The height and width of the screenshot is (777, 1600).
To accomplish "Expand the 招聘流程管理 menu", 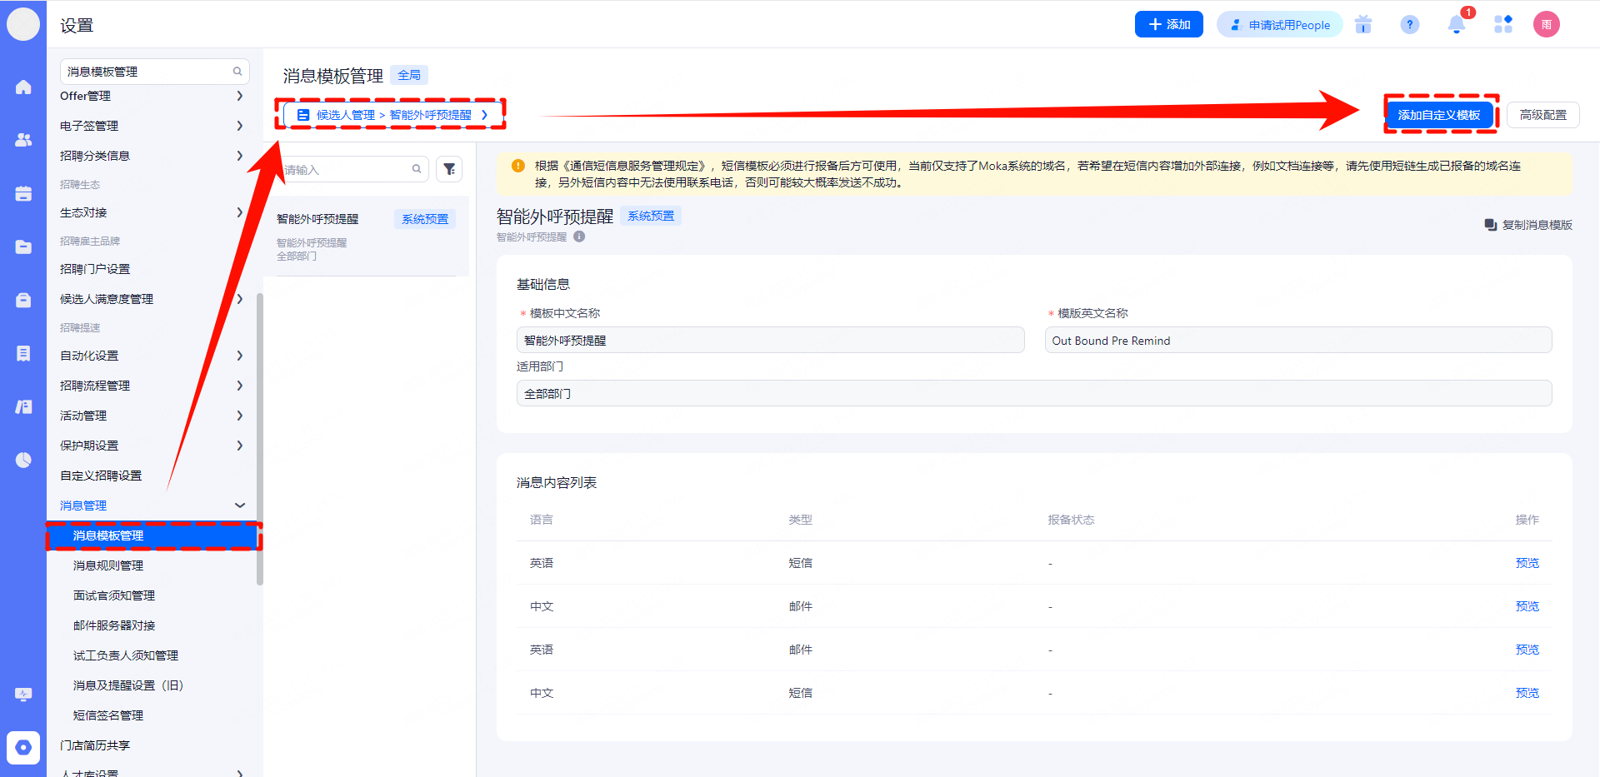I will [240, 386].
